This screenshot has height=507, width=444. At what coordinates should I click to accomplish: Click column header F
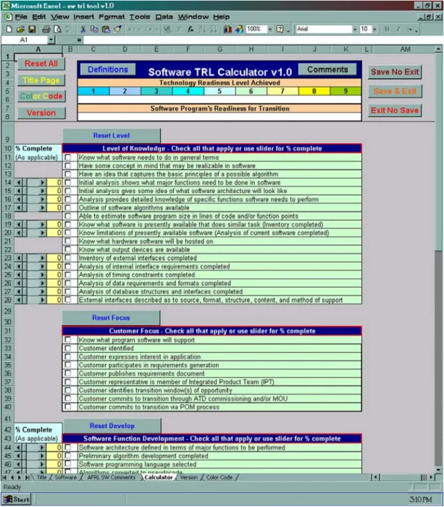click(x=188, y=49)
